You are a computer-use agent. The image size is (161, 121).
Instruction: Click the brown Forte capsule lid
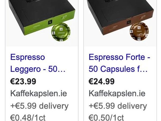[139, 31]
